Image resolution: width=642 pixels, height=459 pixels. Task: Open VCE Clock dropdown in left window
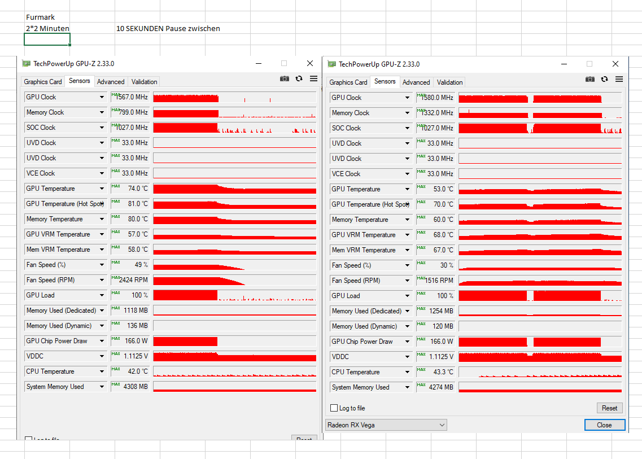point(102,173)
